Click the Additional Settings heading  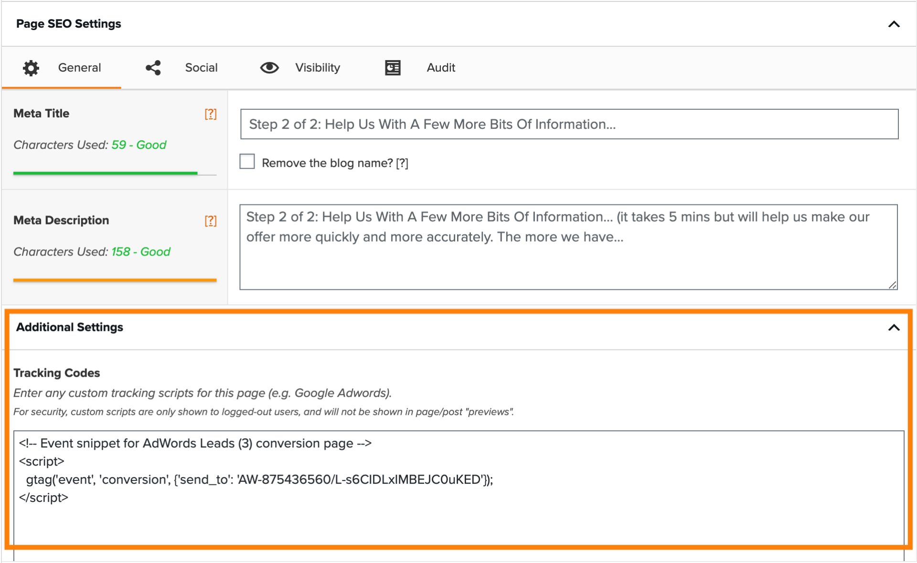[70, 327]
